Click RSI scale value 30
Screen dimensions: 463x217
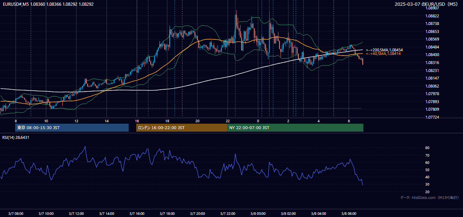[427, 184]
